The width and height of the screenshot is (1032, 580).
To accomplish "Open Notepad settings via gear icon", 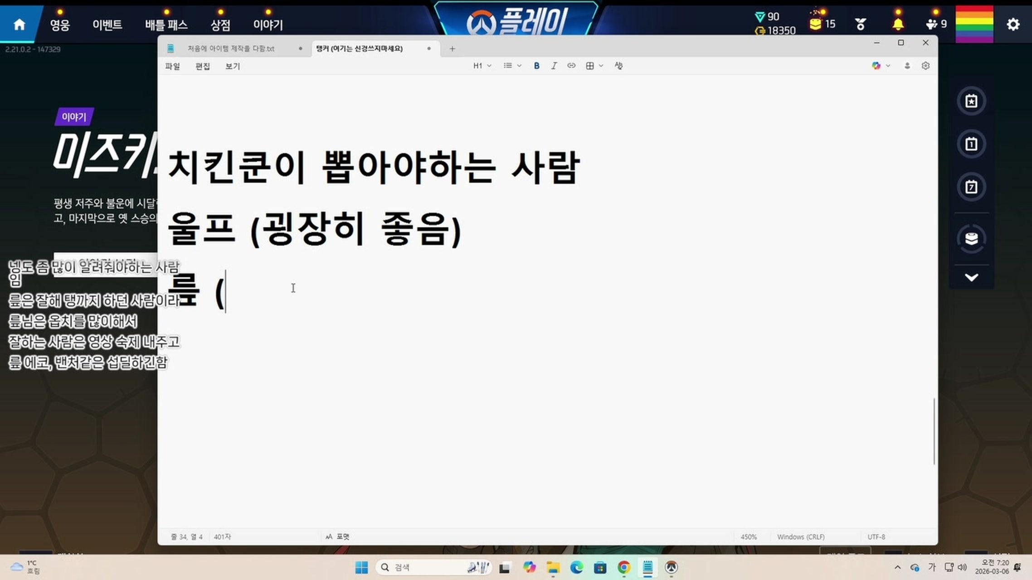I will point(926,66).
